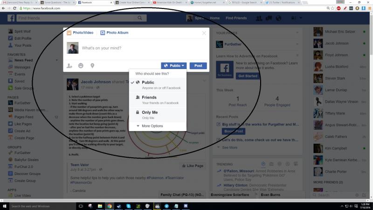Close the post composer with X

click(204, 33)
